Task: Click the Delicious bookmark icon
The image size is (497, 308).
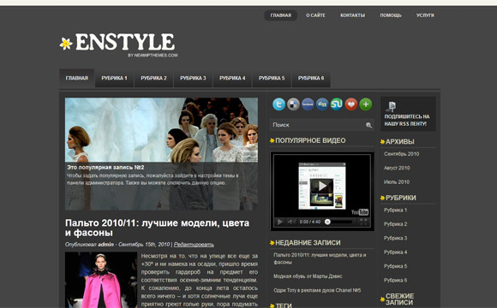Action: pos(293,104)
